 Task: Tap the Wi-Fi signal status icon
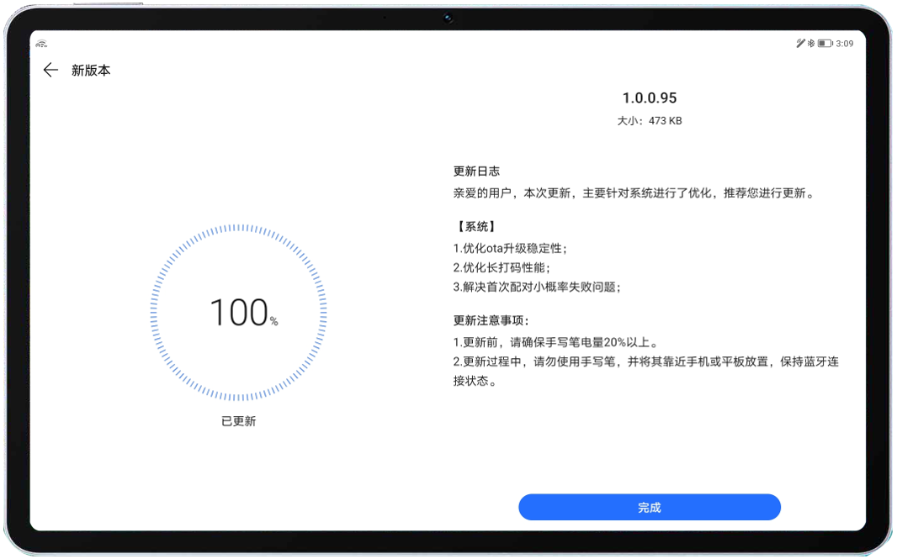click(42, 44)
